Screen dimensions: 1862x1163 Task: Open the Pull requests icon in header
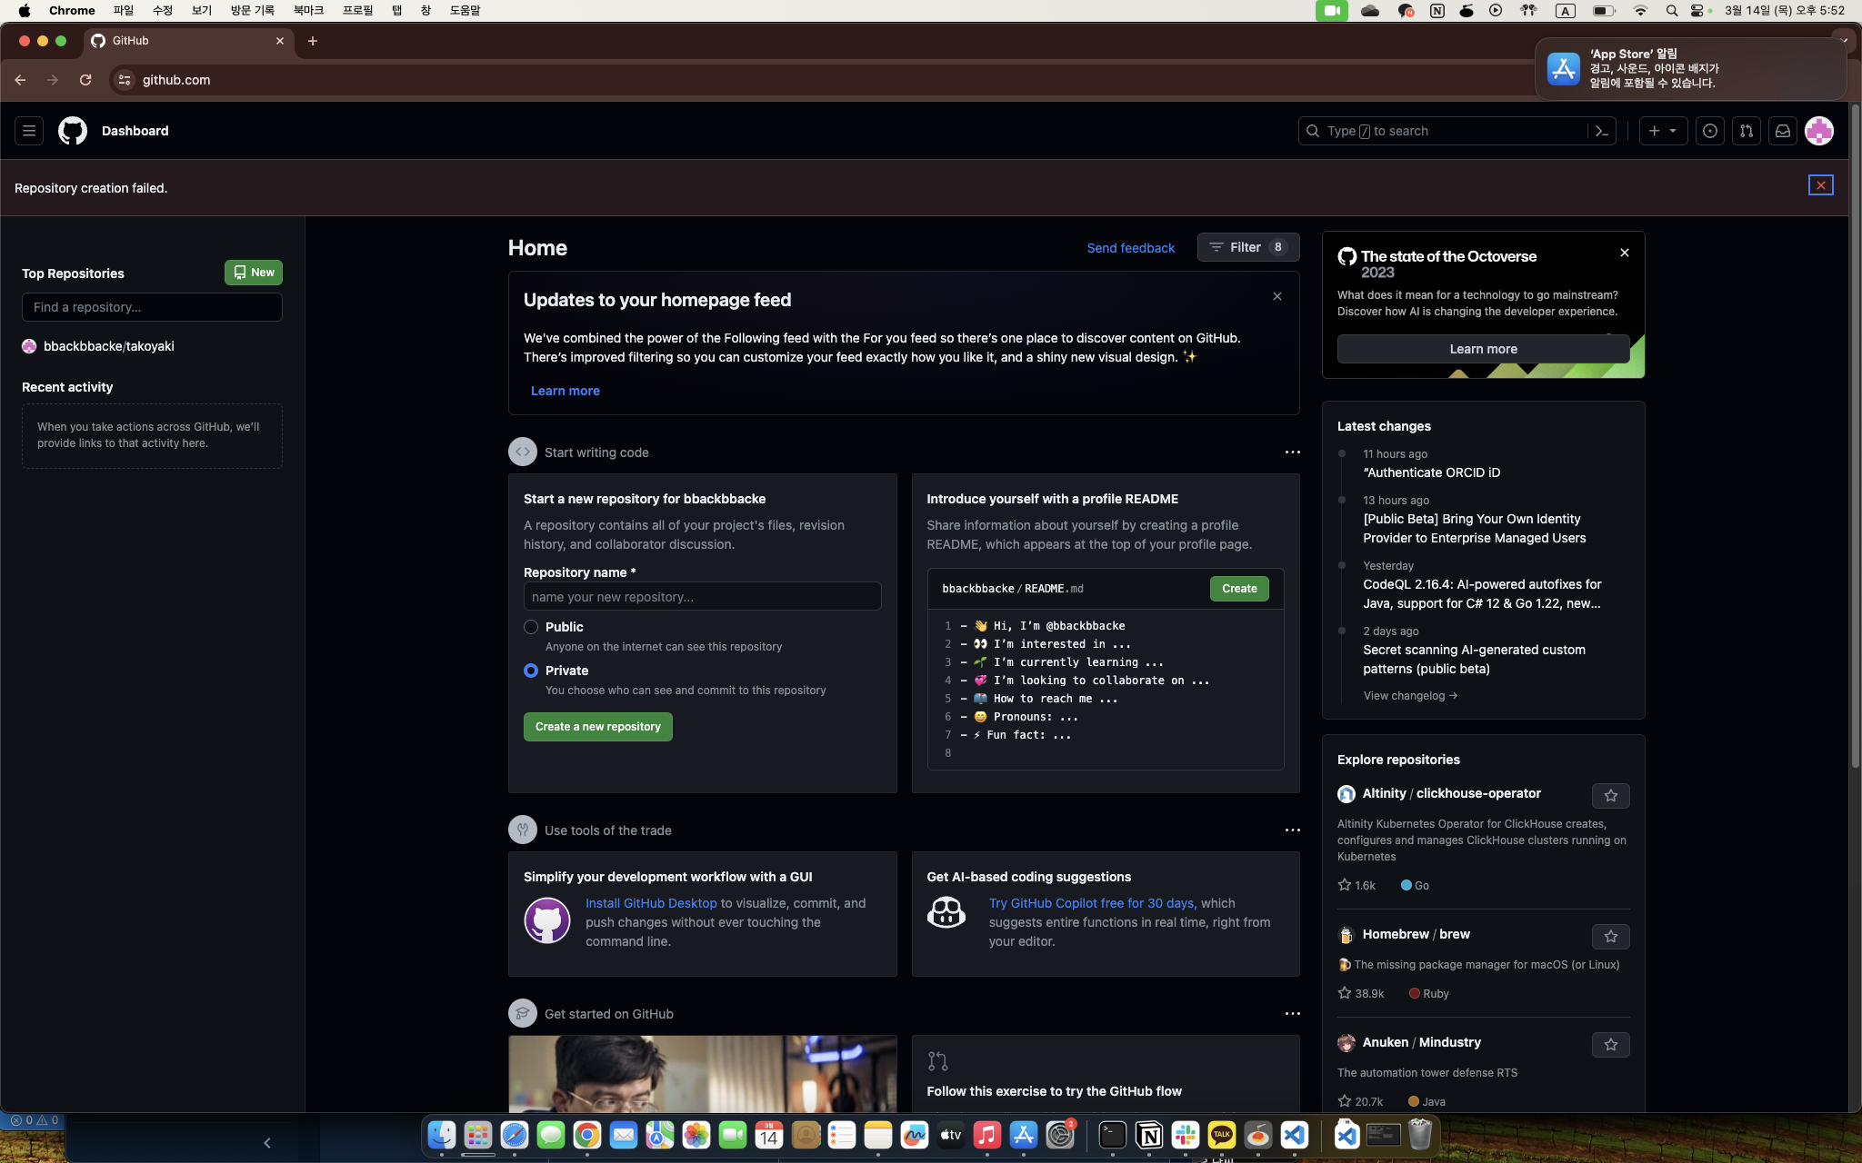click(1747, 131)
